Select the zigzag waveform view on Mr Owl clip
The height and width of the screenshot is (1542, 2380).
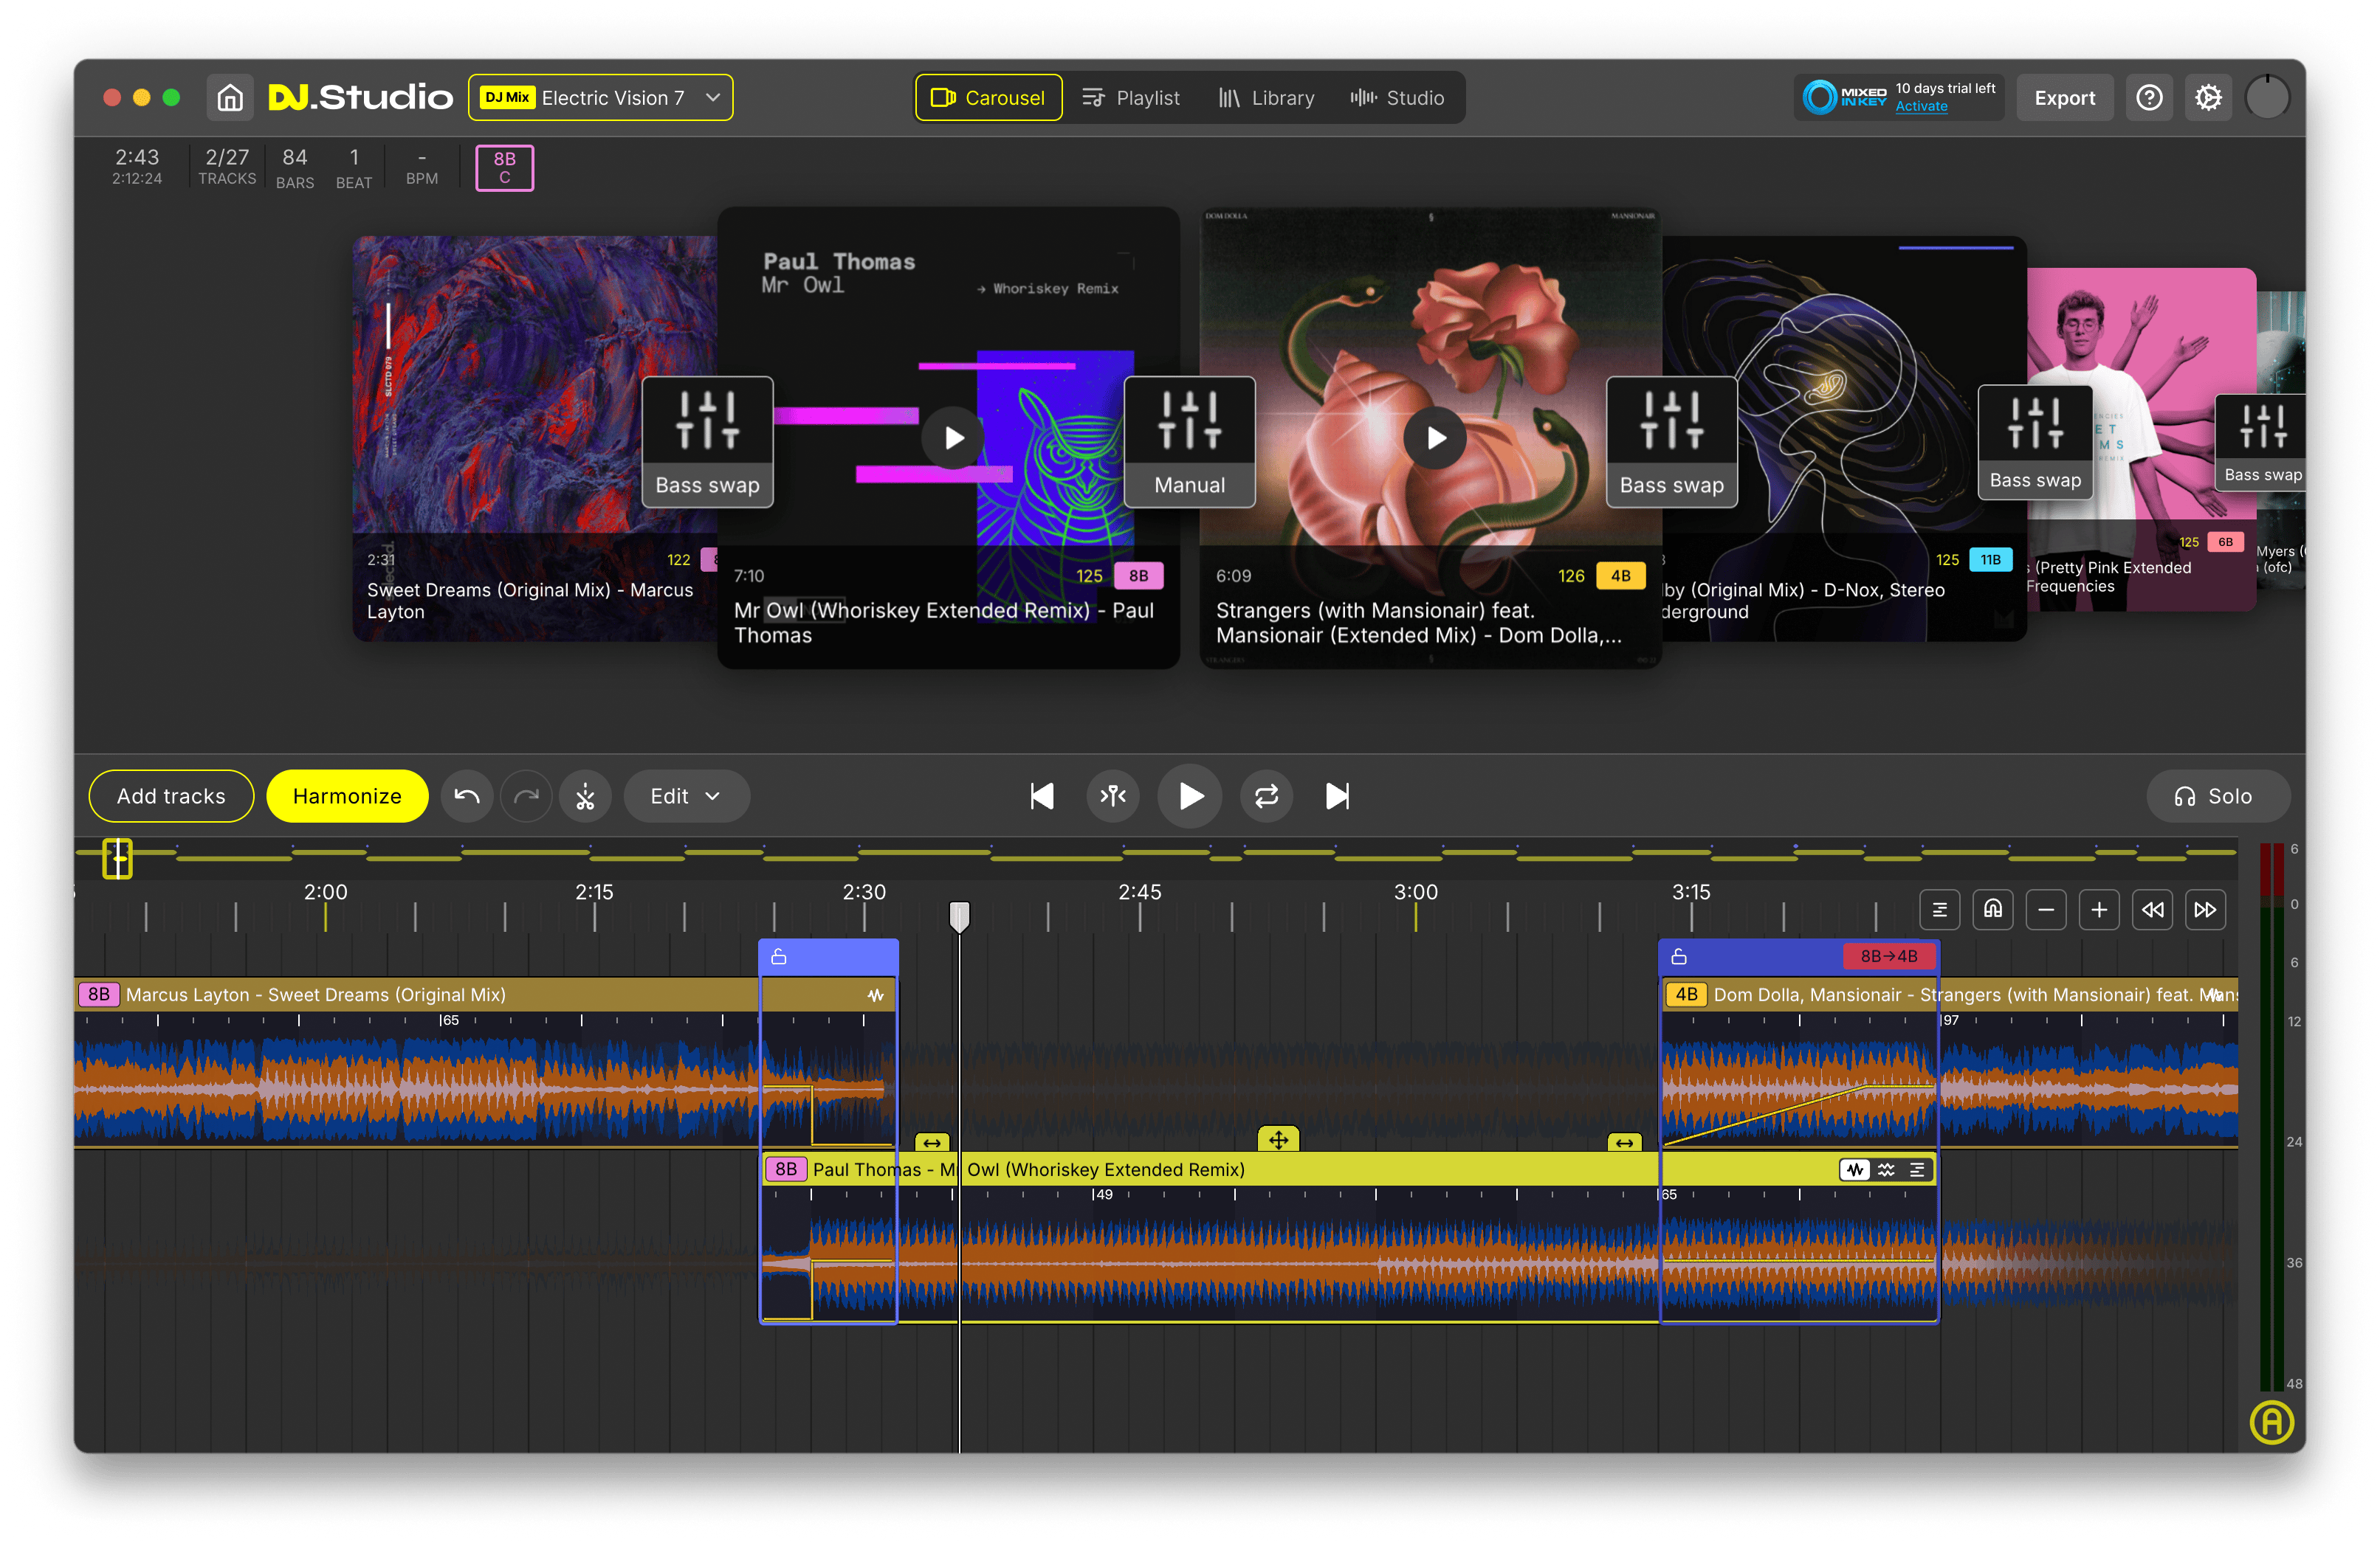tap(1855, 1169)
